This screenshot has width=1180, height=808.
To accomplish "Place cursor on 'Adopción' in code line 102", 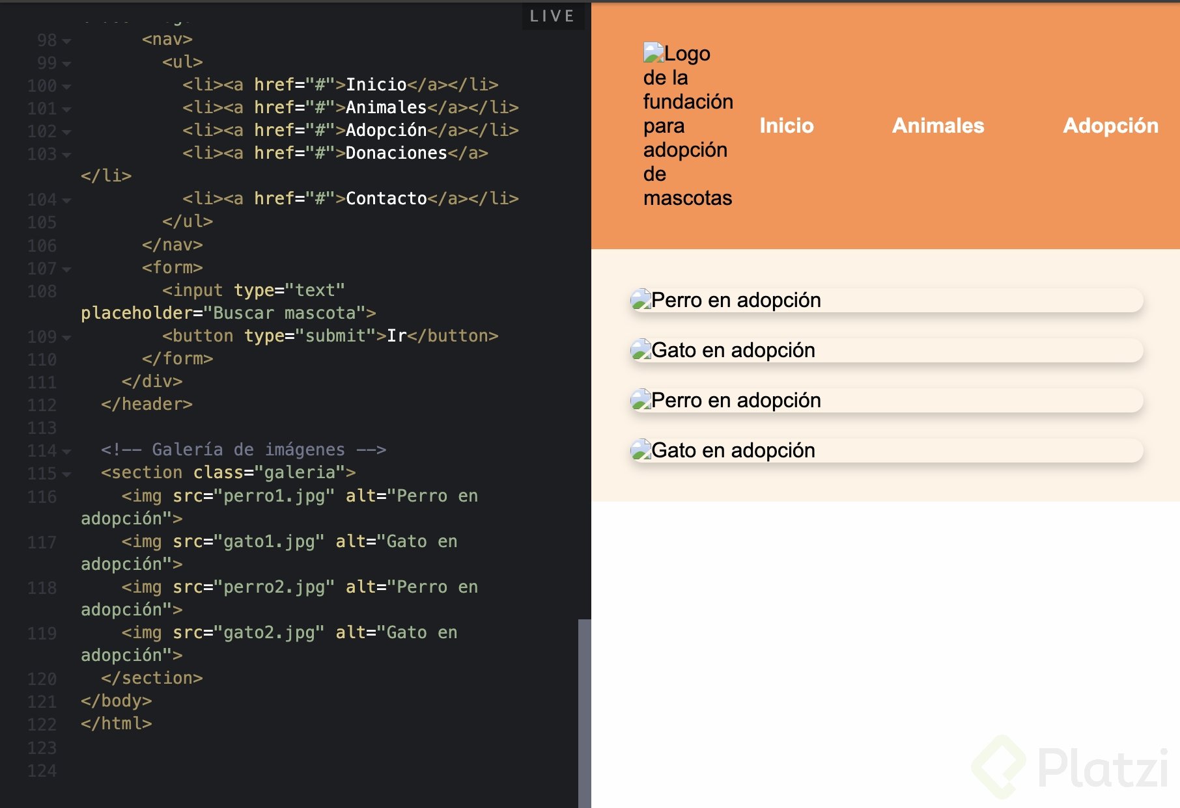I will coord(386,130).
